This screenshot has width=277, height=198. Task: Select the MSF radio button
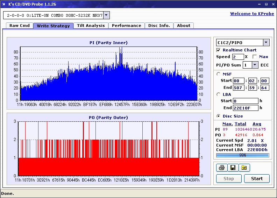point(219,74)
